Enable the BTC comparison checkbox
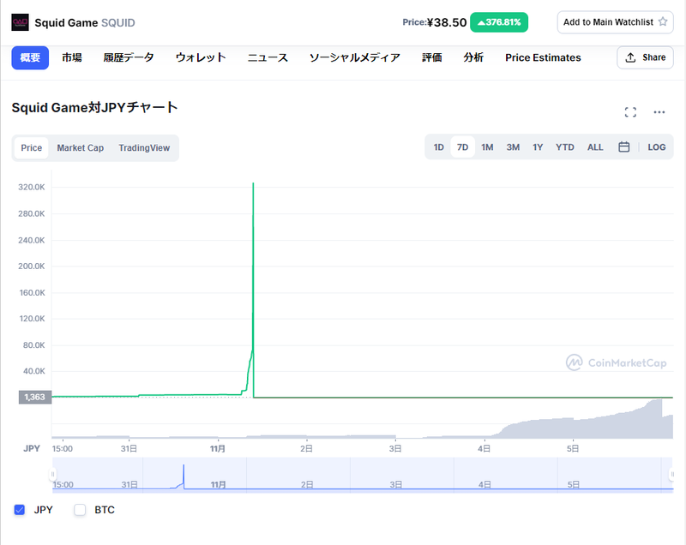This screenshot has width=686, height=545. click(81, 510)
